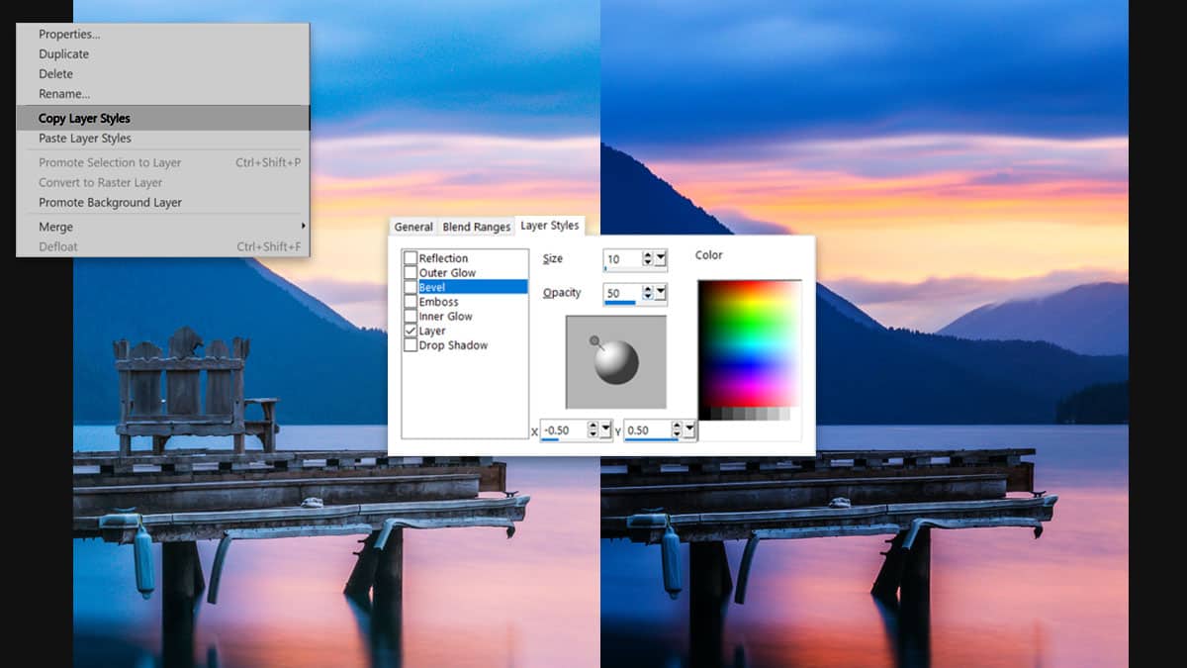The width and height of the screenshot is (1187, 668).
Task: Tick the Emboss checkbox
Action: pos(411,302)
